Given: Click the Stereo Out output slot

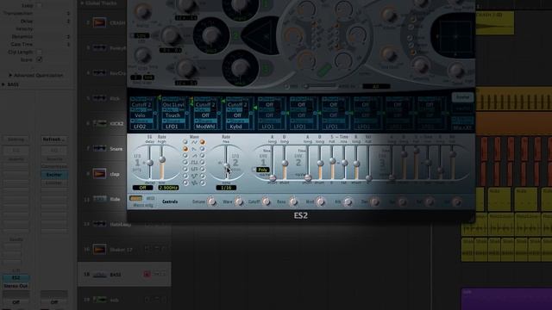Looking at the screenshot, I should pyautogui.click(x=16, y=286).
